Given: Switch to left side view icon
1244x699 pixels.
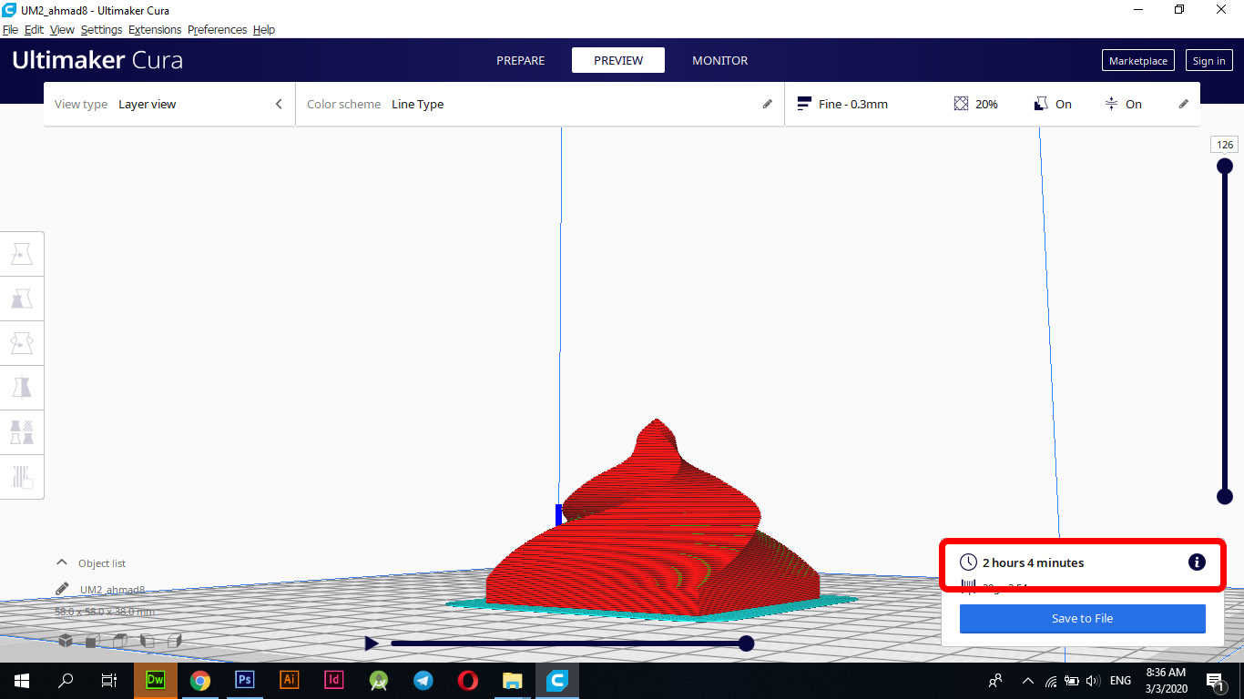Looking at the screenshot, I should click(x=147, y=641).
